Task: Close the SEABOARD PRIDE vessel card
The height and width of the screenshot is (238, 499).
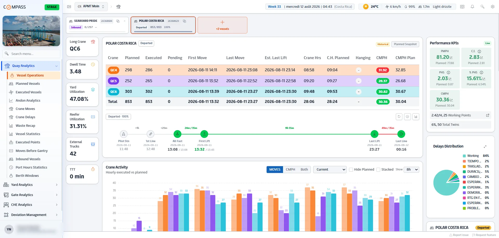Action: (x=124, y=21)
